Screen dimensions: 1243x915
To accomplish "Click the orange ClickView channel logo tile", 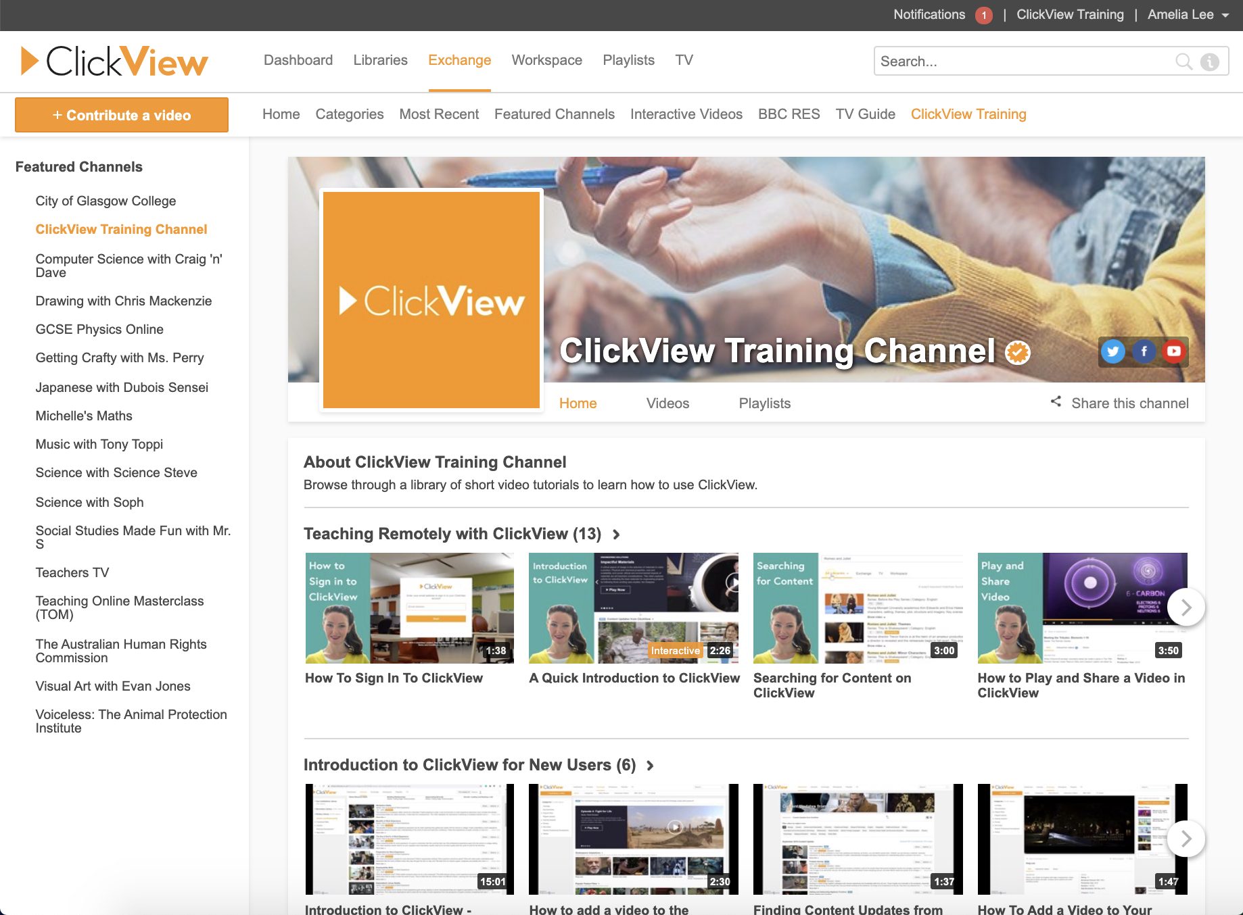I will tap(431, 300).
